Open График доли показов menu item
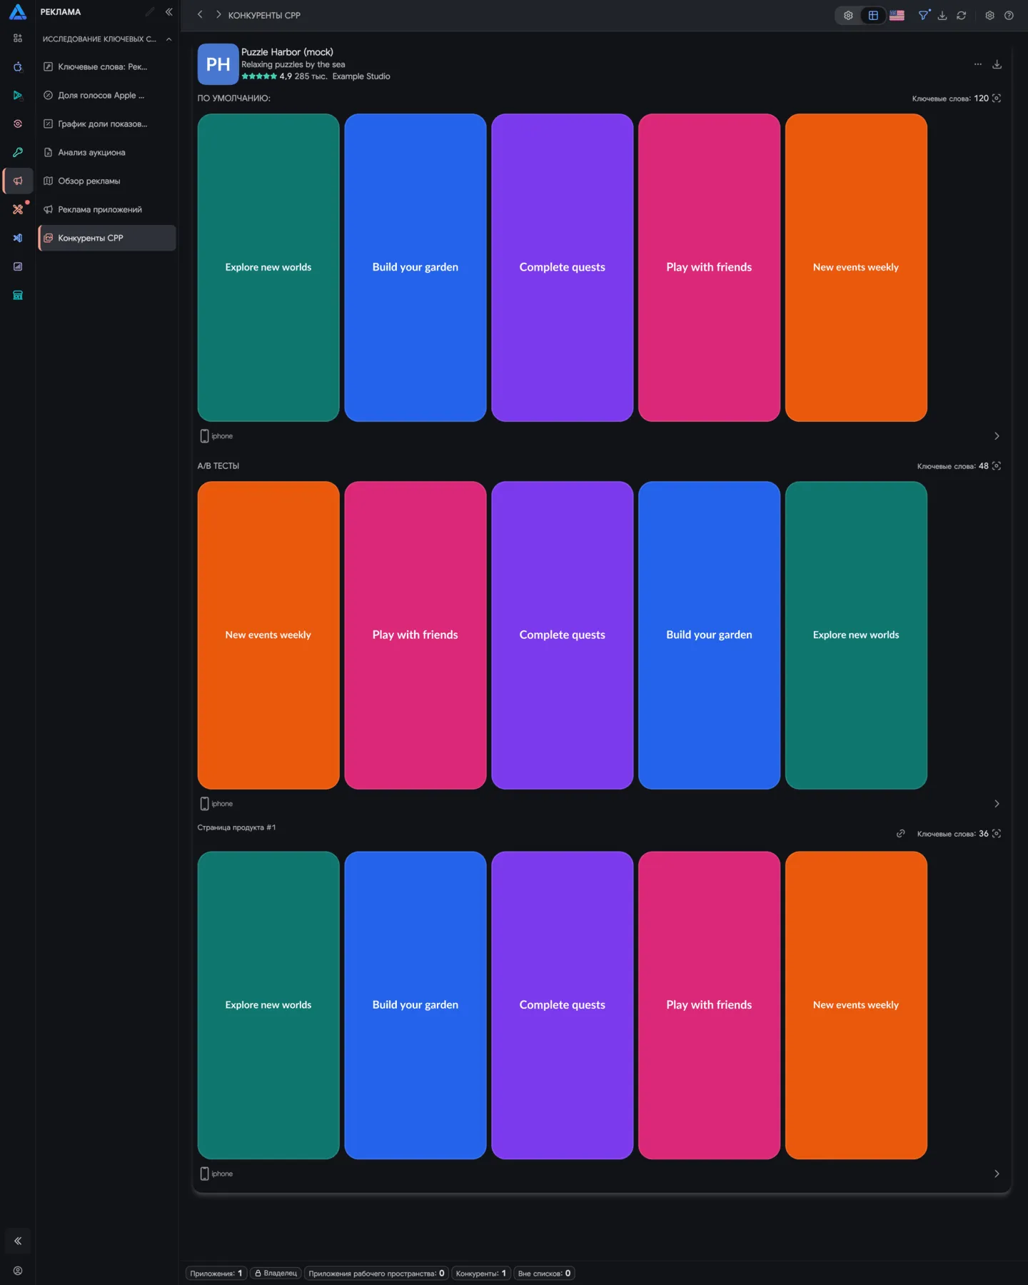 pyautogui.click(x=107, y=124)
